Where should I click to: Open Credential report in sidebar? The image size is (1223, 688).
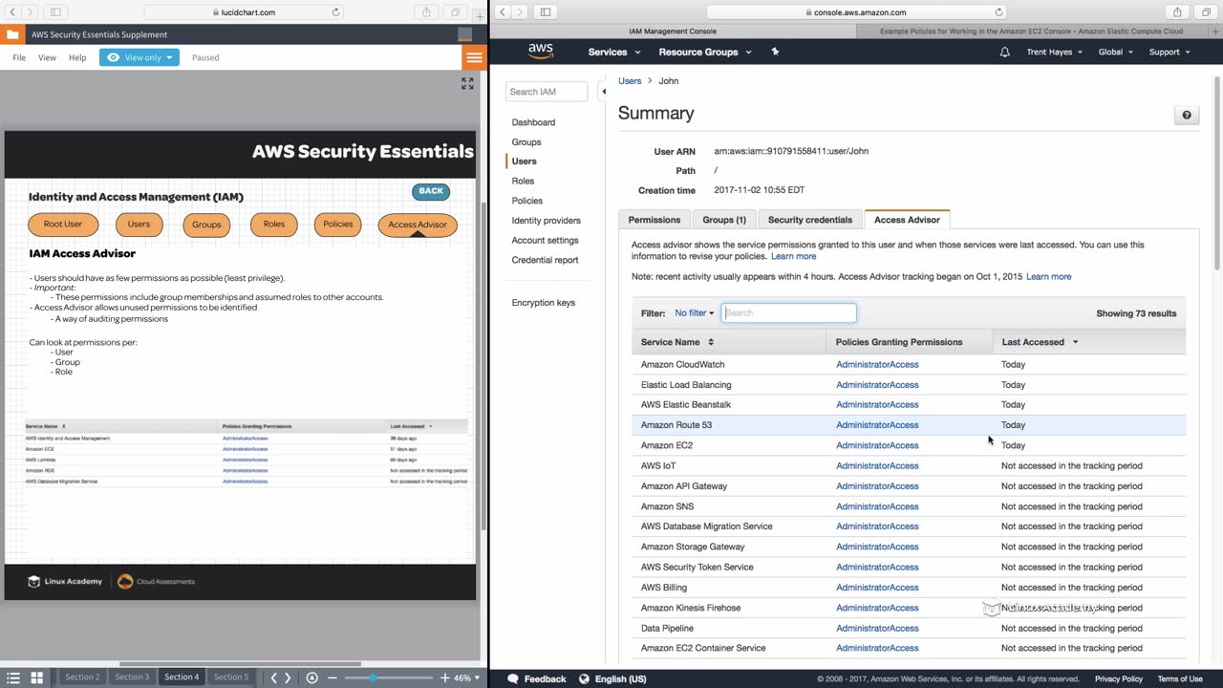click(x=545, y=260)
